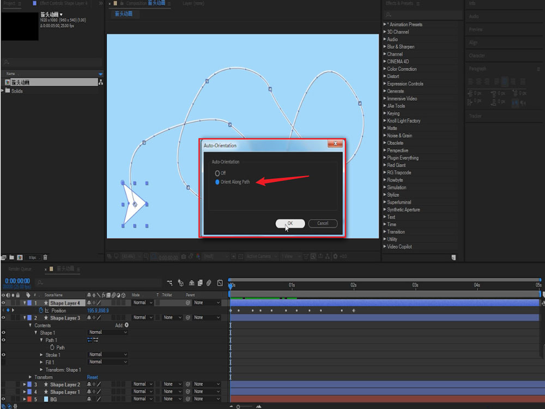
Task: Click the red label color of BG layer
Action: 29,399
